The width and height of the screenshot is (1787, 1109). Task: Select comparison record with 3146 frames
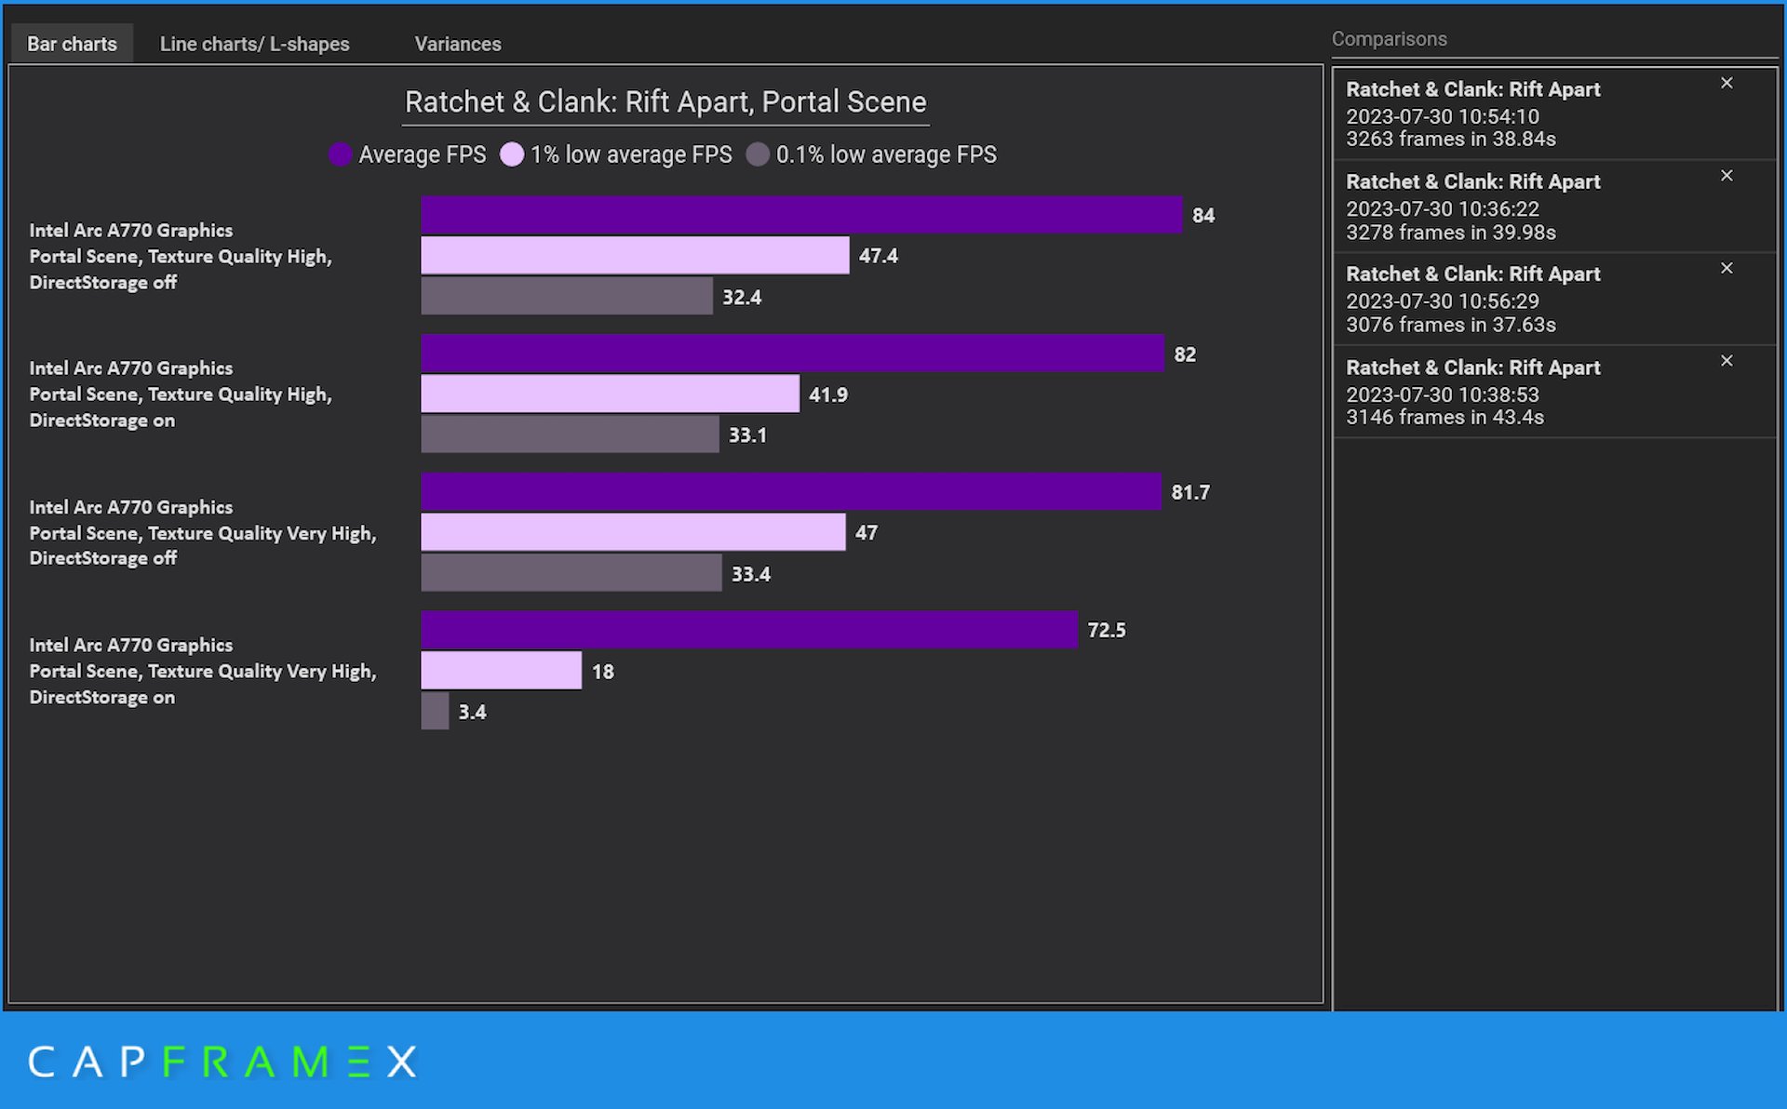coord(1554,392)
